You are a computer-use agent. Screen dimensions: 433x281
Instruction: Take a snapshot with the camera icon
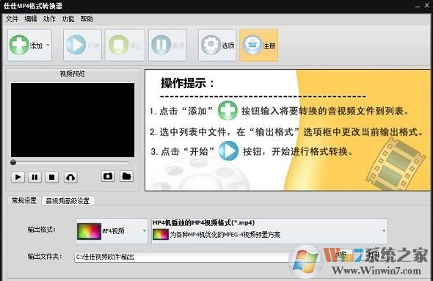(x=108, y=176)
